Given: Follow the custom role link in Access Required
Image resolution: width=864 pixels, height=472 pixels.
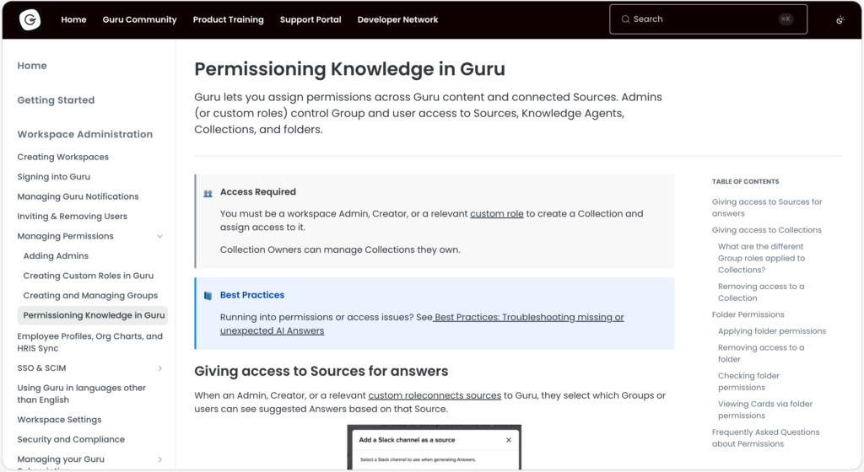Looking at the screenshot, I should [496, 214].
